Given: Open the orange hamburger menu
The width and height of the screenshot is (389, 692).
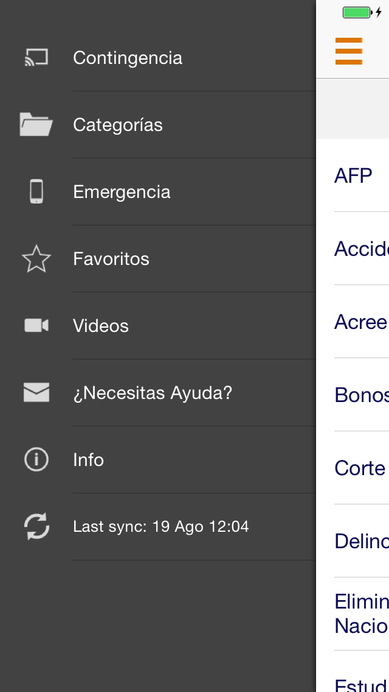Looking at the screenshot, I should click(x=348, y=52).
